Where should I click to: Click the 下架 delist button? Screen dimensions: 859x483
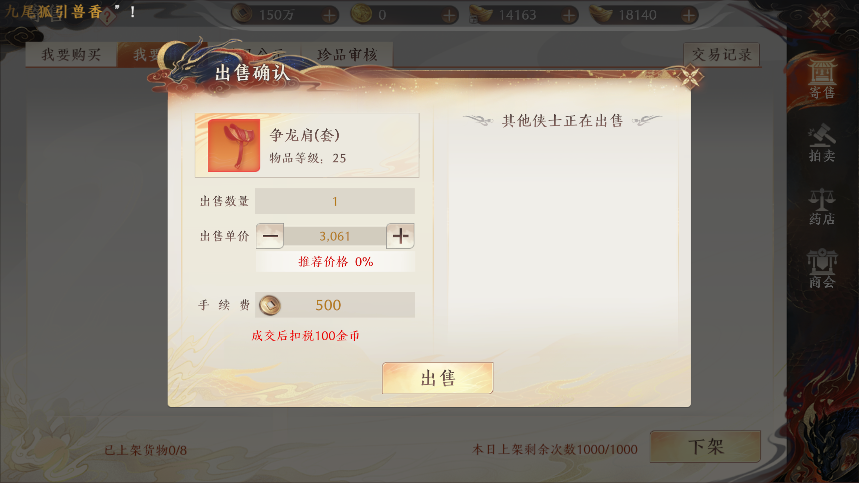pos(705,446)
